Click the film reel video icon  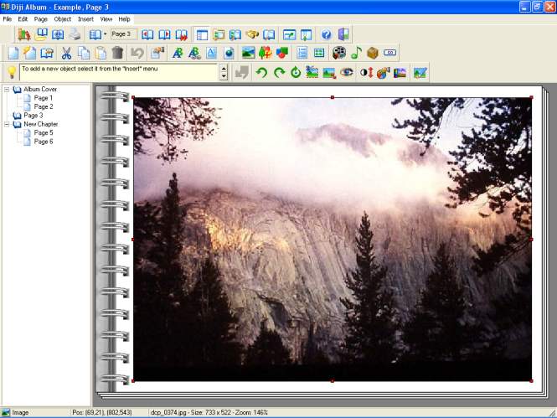coord(339,53)
